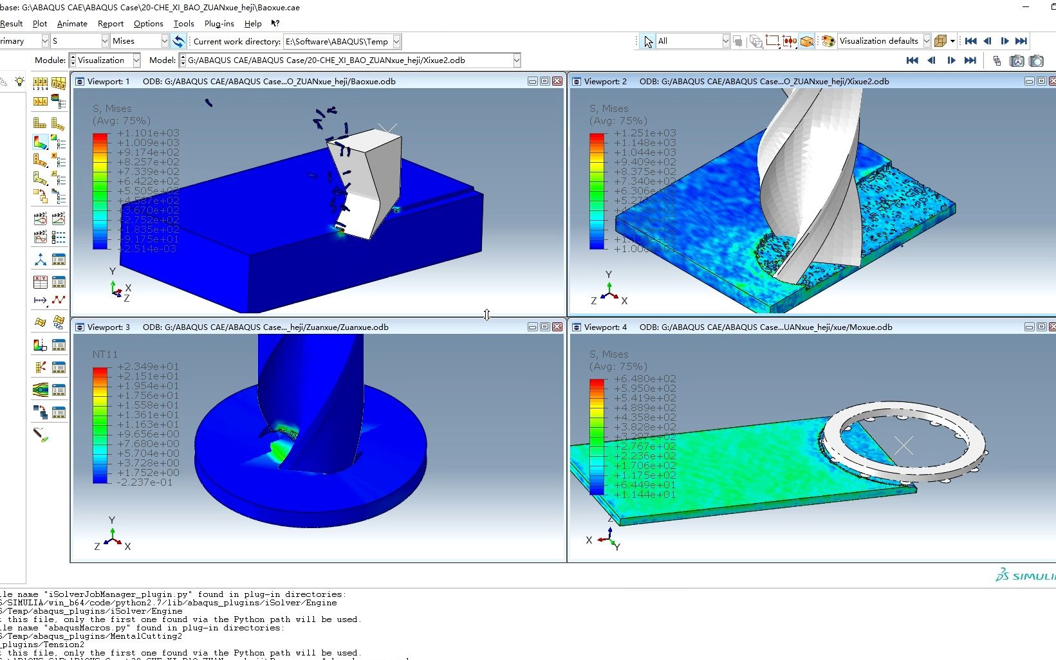
Task: Open the Result menu
Action: click(x=11, y=24)
